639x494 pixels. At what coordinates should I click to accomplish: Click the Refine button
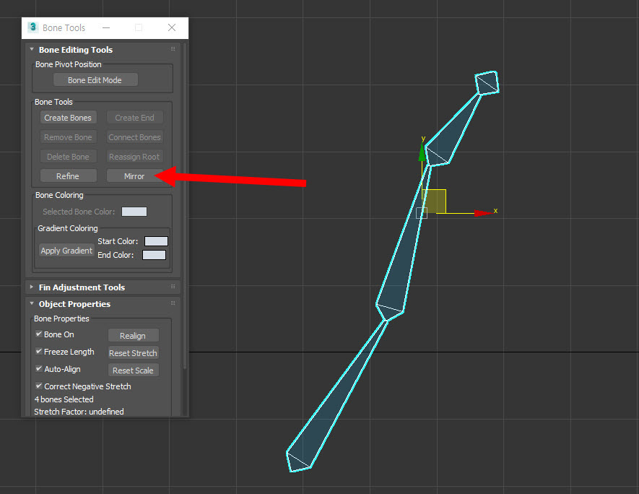[68, 176]
